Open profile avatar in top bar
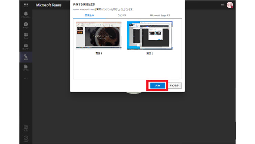This screenshot has width=255, height=144. click(x=230, y=5)
